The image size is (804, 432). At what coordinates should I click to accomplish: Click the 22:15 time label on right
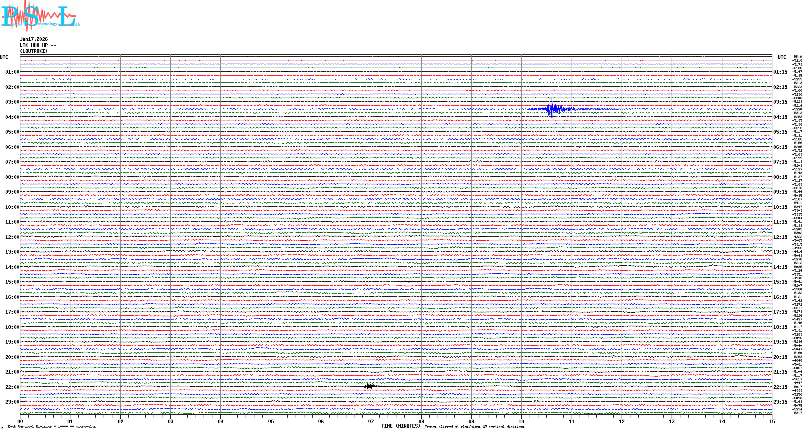[x=780, y=387]
